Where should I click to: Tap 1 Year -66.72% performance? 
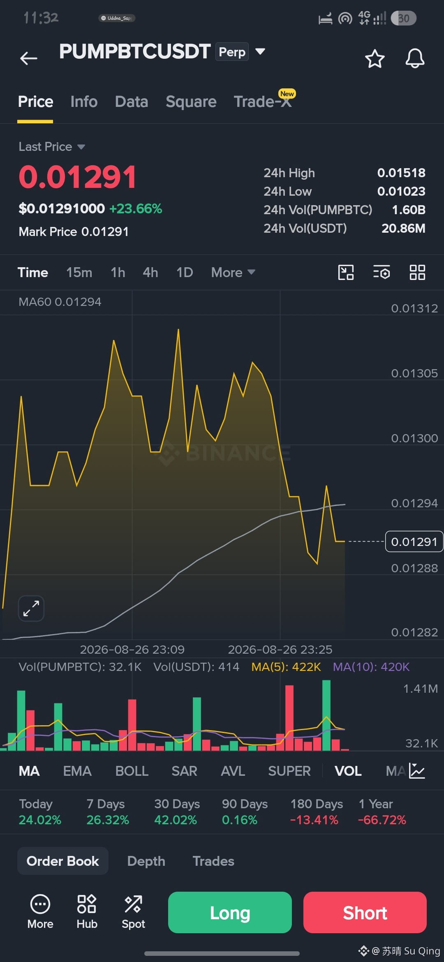pos(382,812)
